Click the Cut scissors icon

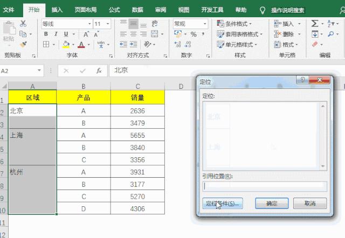click(23, 24)
